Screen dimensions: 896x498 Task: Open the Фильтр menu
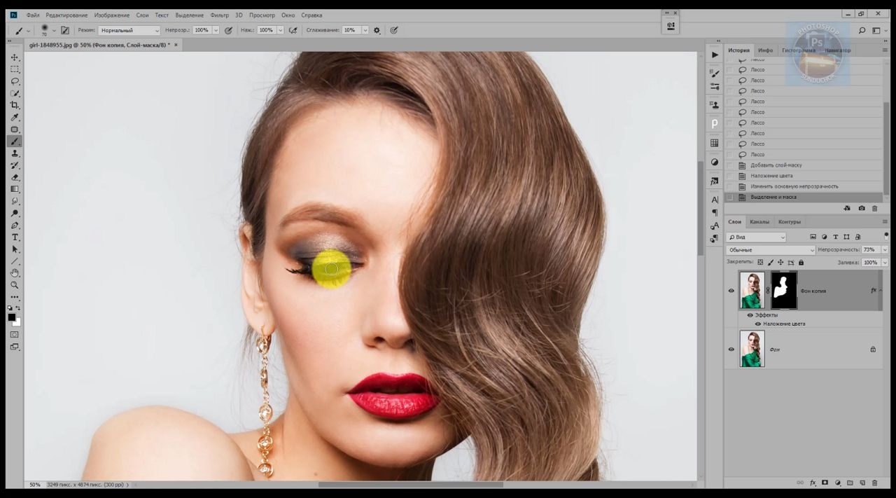pos(219,15)
